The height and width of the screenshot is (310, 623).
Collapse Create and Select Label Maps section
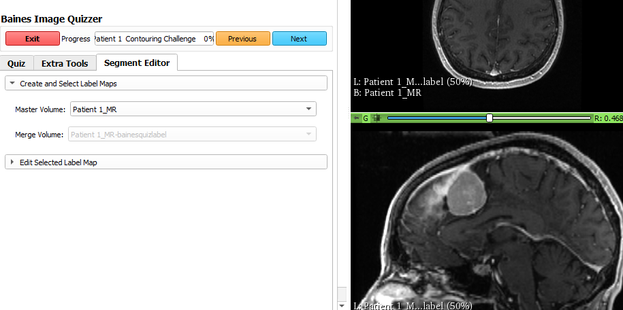13,84
